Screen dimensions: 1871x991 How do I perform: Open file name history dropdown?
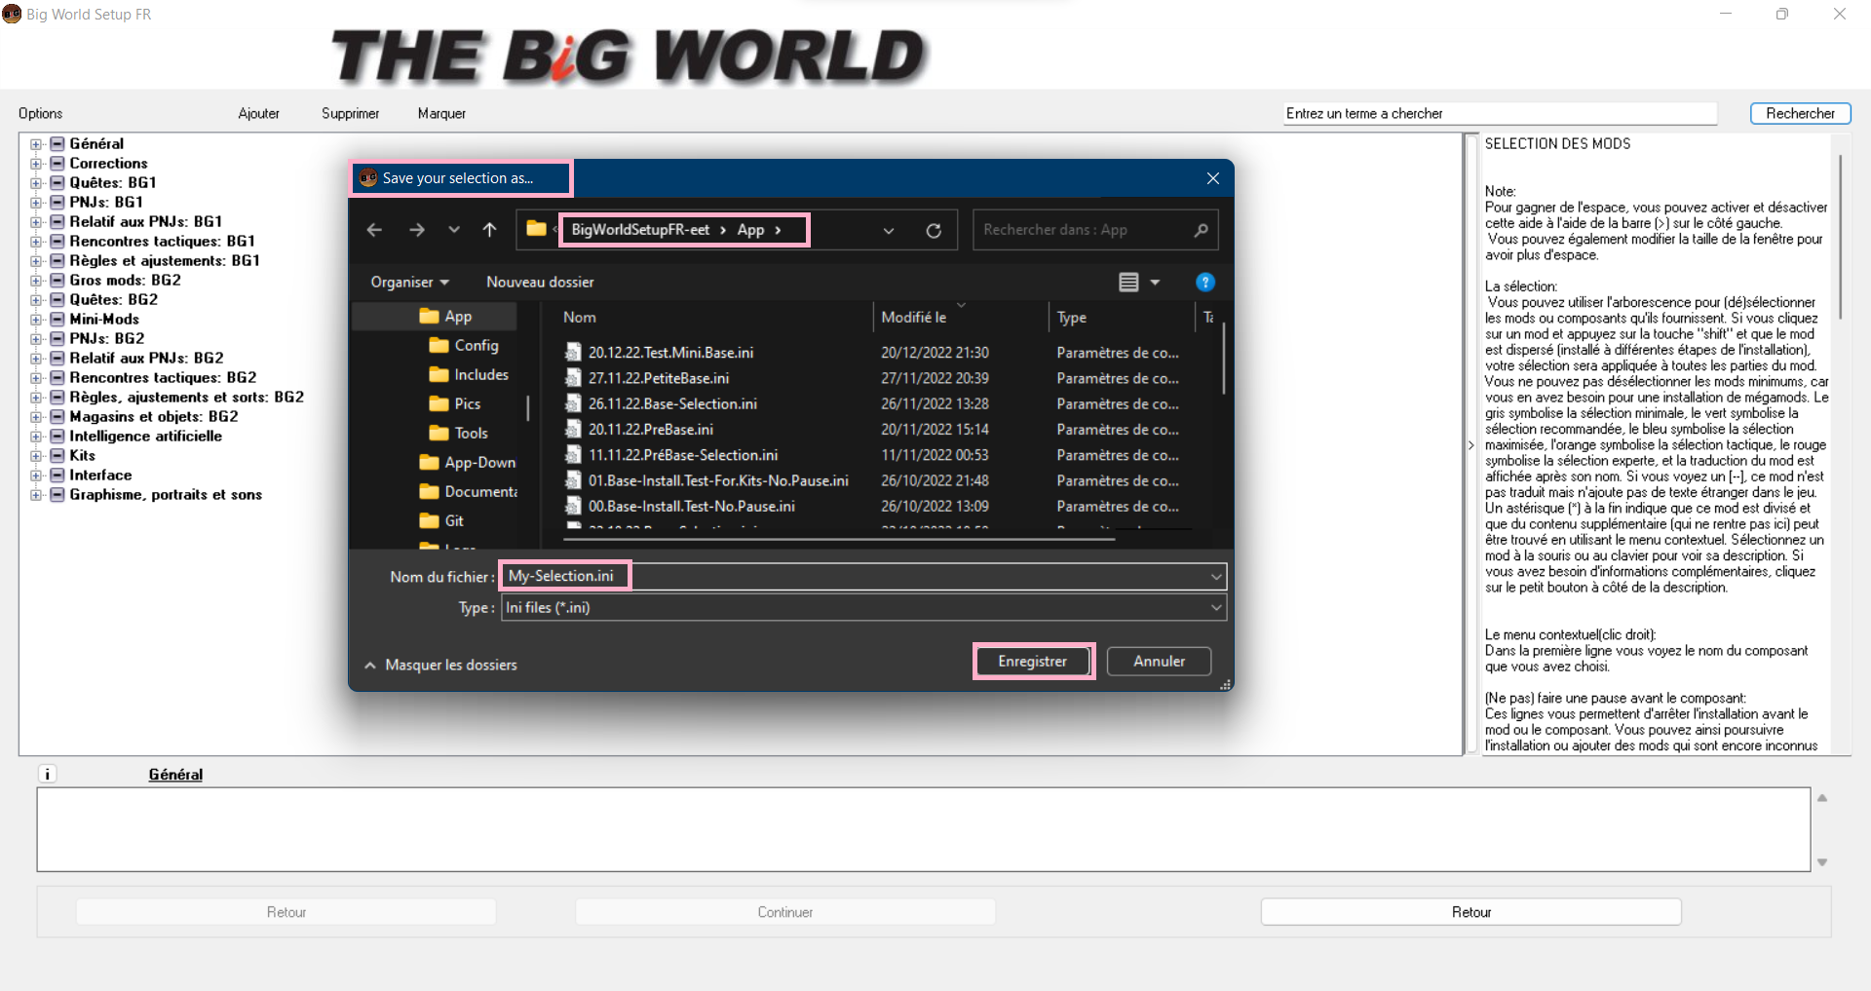[x=1216, y=577]
